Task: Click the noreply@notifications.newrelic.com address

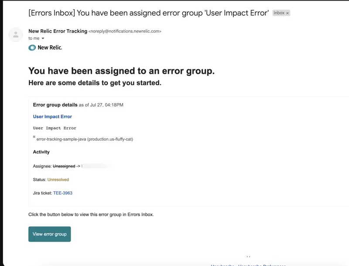Action: pyautogui.click(x=125, y=31)
